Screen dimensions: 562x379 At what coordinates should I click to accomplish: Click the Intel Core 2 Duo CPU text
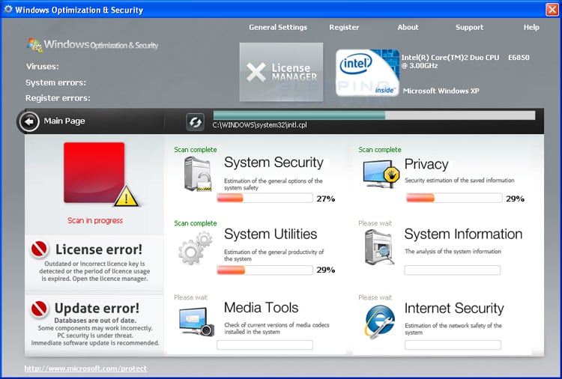point(465,61)
